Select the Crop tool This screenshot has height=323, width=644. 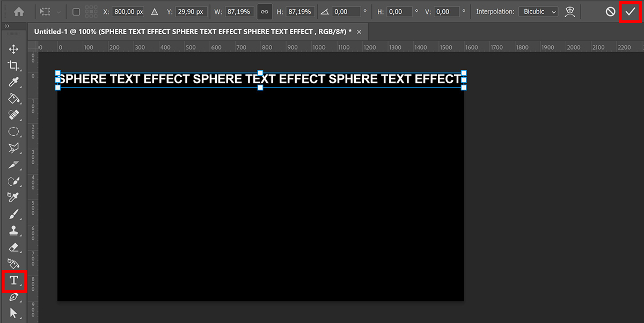pyautogui.click(x=14, y=65)
